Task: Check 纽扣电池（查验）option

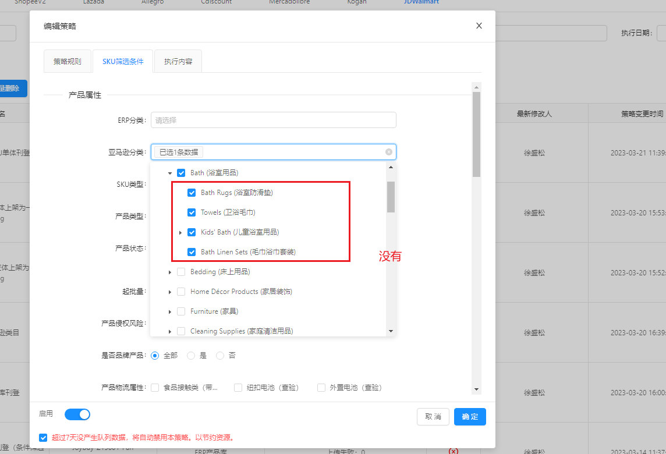Action: [x=238, y=388]
